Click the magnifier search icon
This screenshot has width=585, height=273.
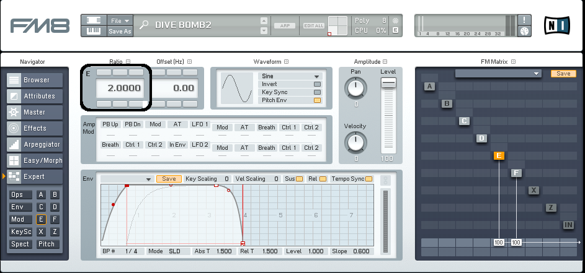144,25
